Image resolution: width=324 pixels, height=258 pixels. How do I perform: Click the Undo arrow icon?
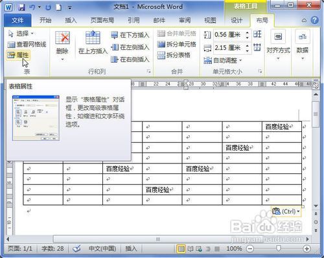[x=32, y=8]
